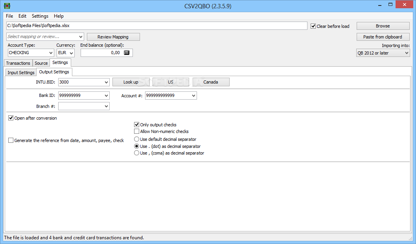416x244 pixels.
Task: Open the INTU.BID 3000 dropdown
Action: (x=106, y=82)
